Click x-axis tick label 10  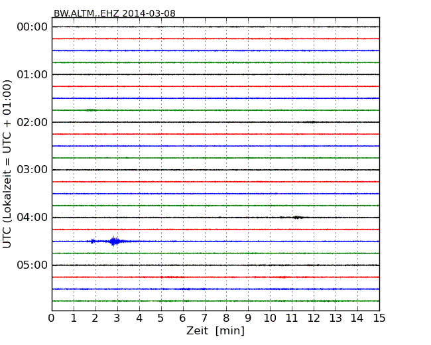point(270,318)
